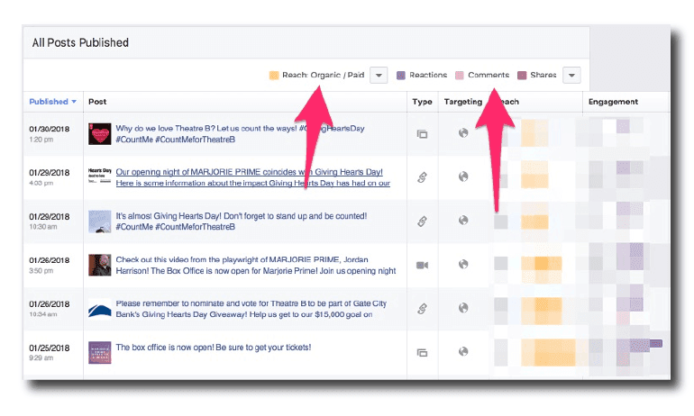Open the 'Check out this video from the playwright' post
The height and width of the screenshot is (416, 694).
click(x=256, y=266)
